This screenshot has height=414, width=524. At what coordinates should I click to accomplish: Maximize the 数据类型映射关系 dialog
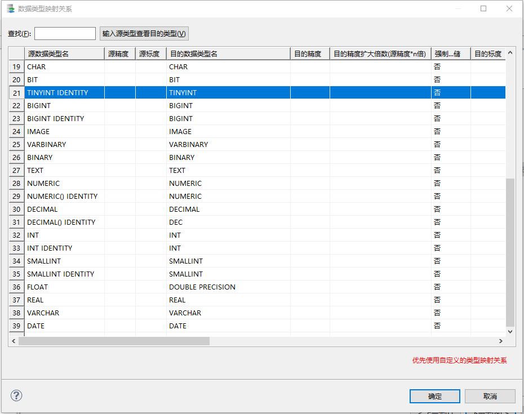click(483, 8)
